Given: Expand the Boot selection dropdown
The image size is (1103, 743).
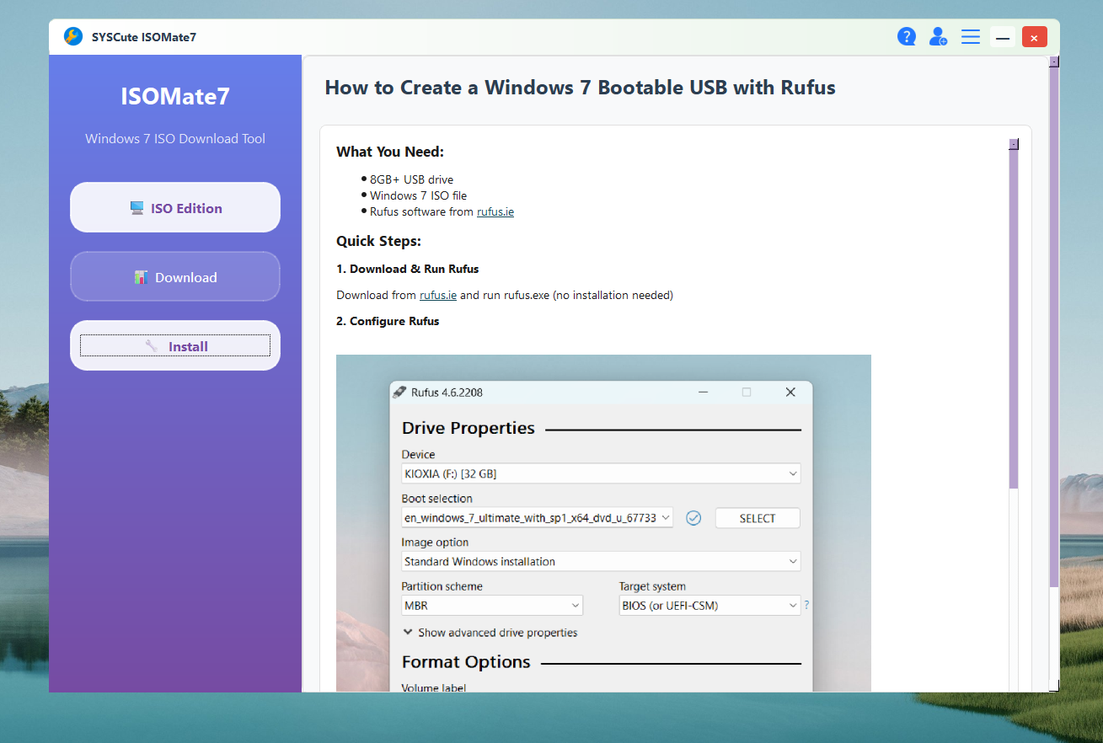Looking at the screenshot, I should (x=538, y=518).
